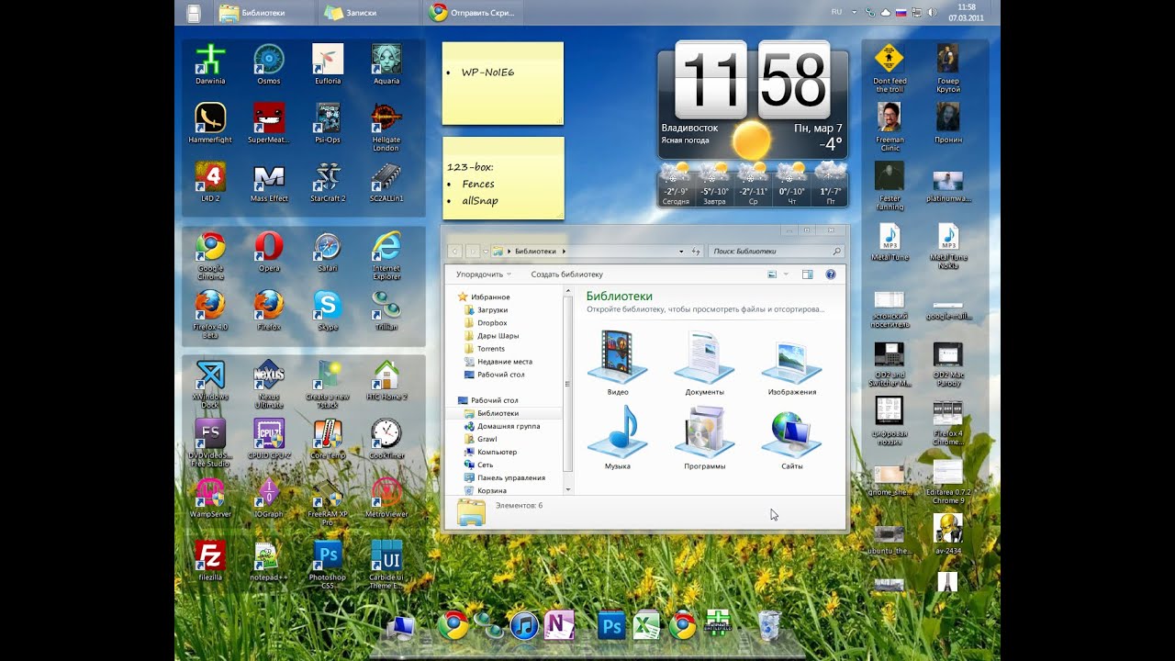
Task: Click the Recycle Bin in the dock
Action: point(769,625)
